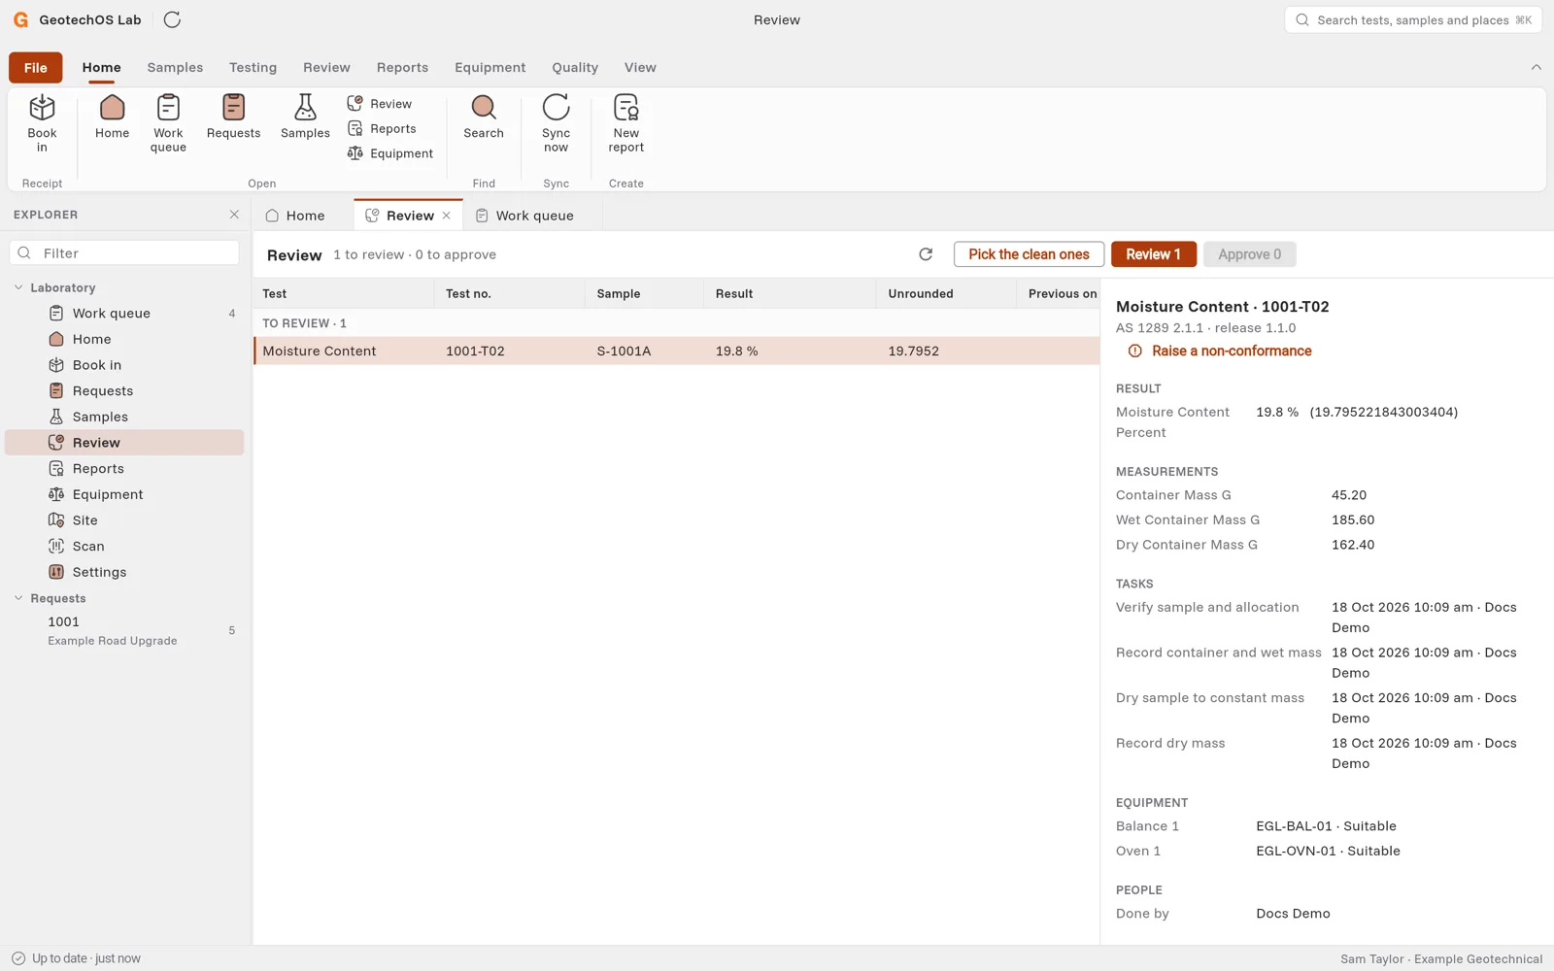This screenshot has height=971, width=1554.
Task: Select Equipment in the explorer tree
Action: 124,494
